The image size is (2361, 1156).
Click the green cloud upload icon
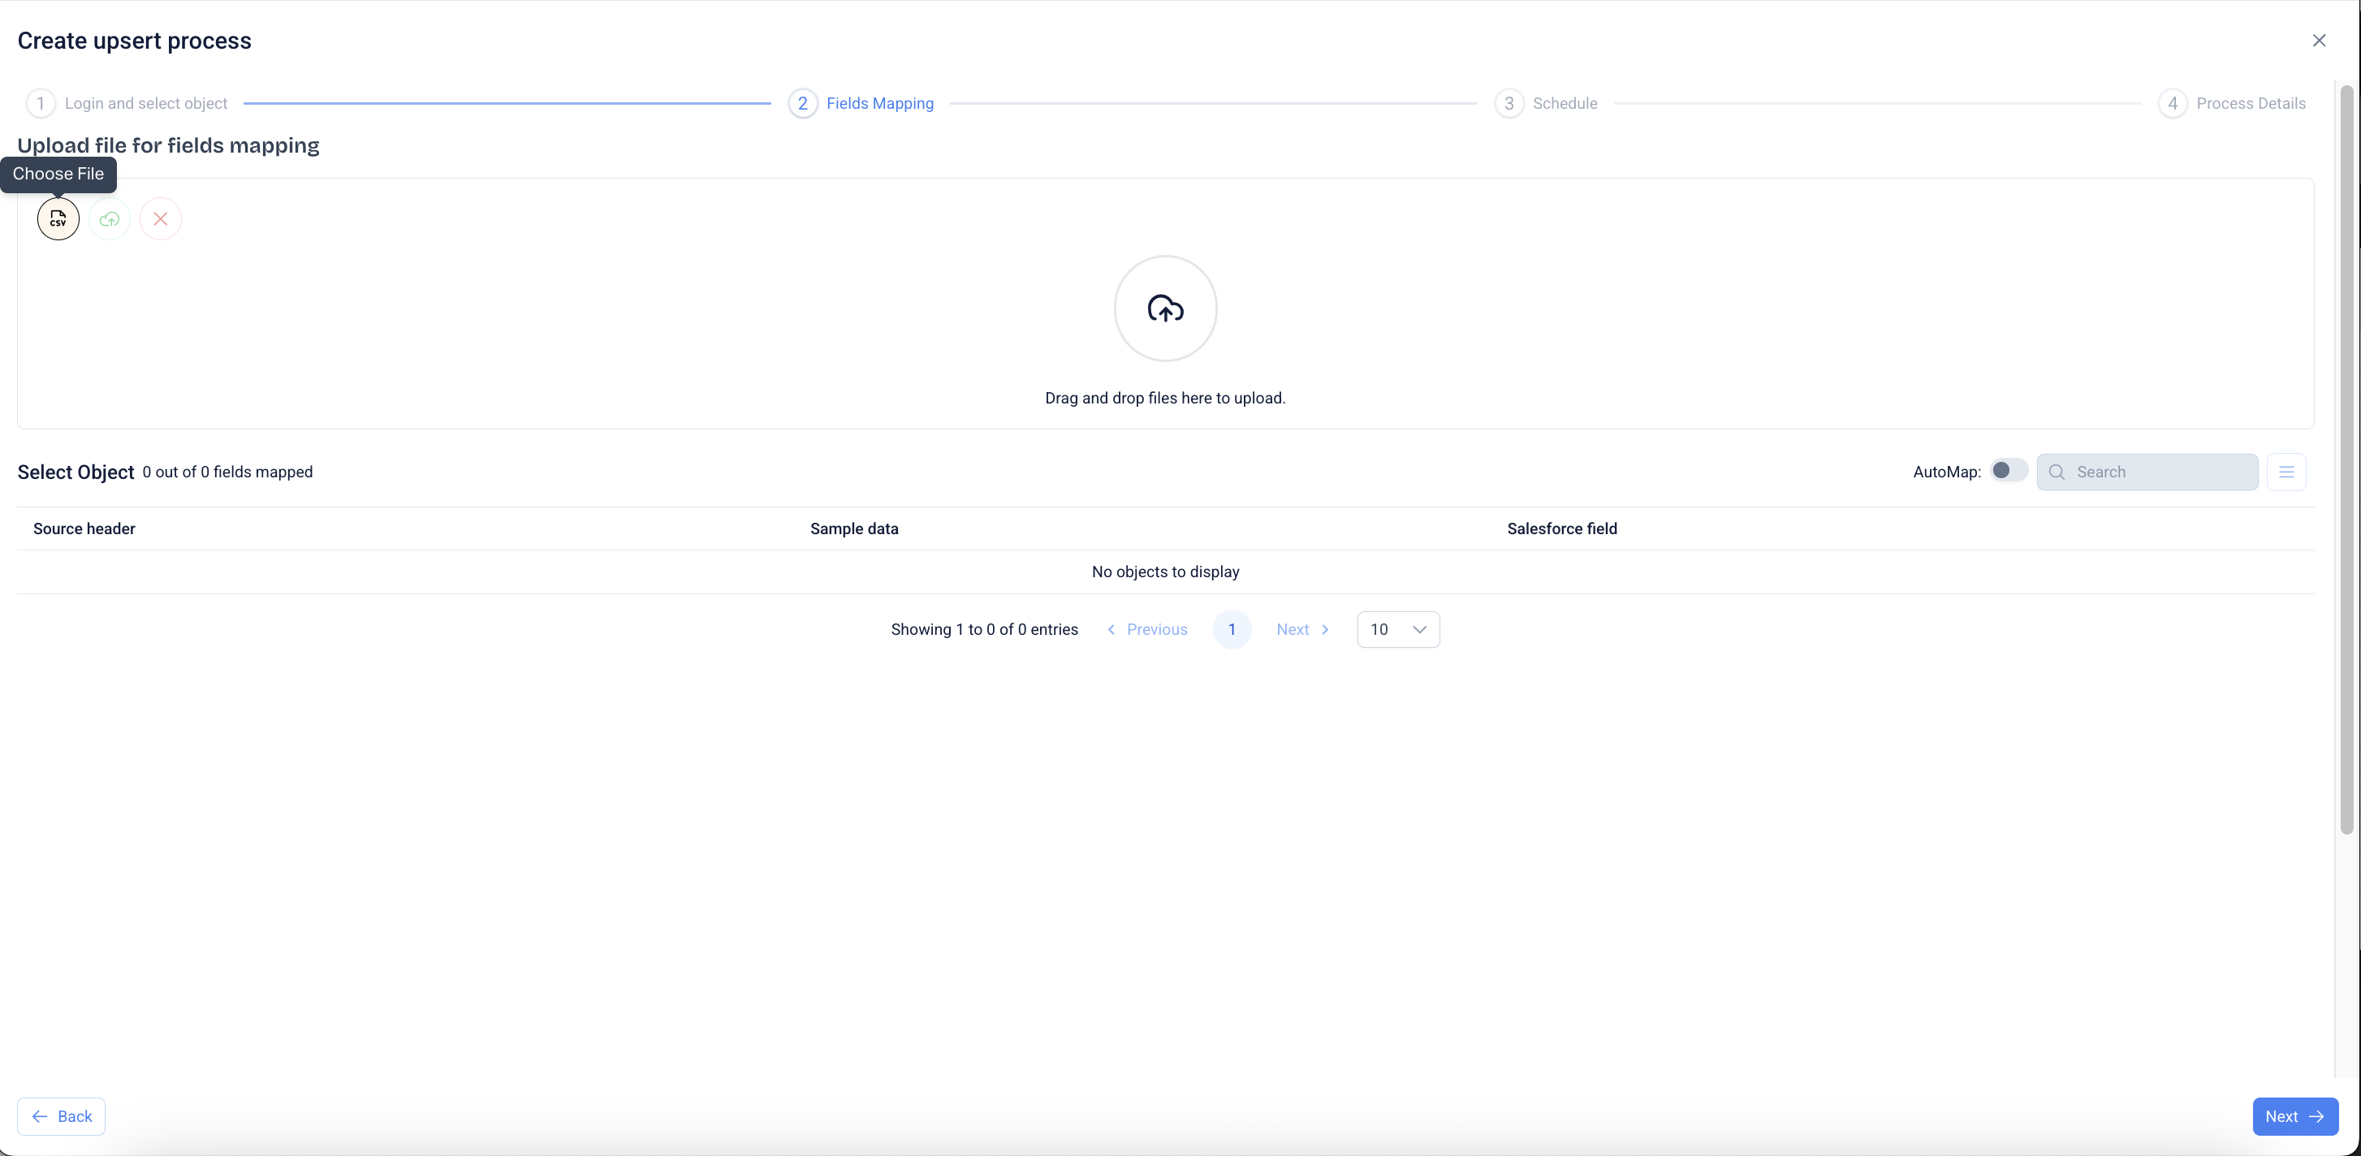(110, 219)
